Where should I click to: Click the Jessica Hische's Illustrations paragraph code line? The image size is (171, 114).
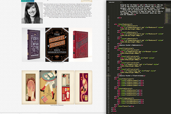131,76
